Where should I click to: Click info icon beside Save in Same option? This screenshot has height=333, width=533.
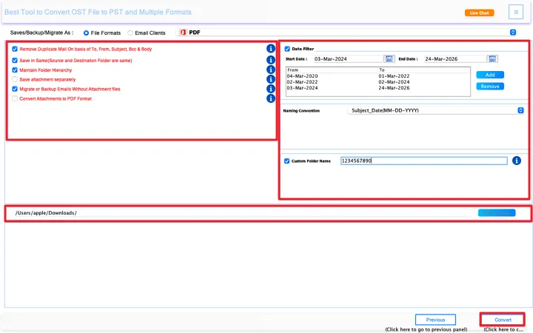[271, 59]
